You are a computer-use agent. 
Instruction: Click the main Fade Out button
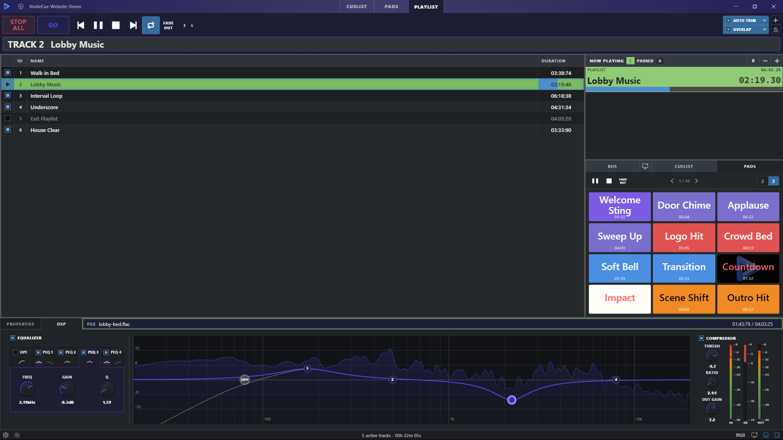[168, 25]
